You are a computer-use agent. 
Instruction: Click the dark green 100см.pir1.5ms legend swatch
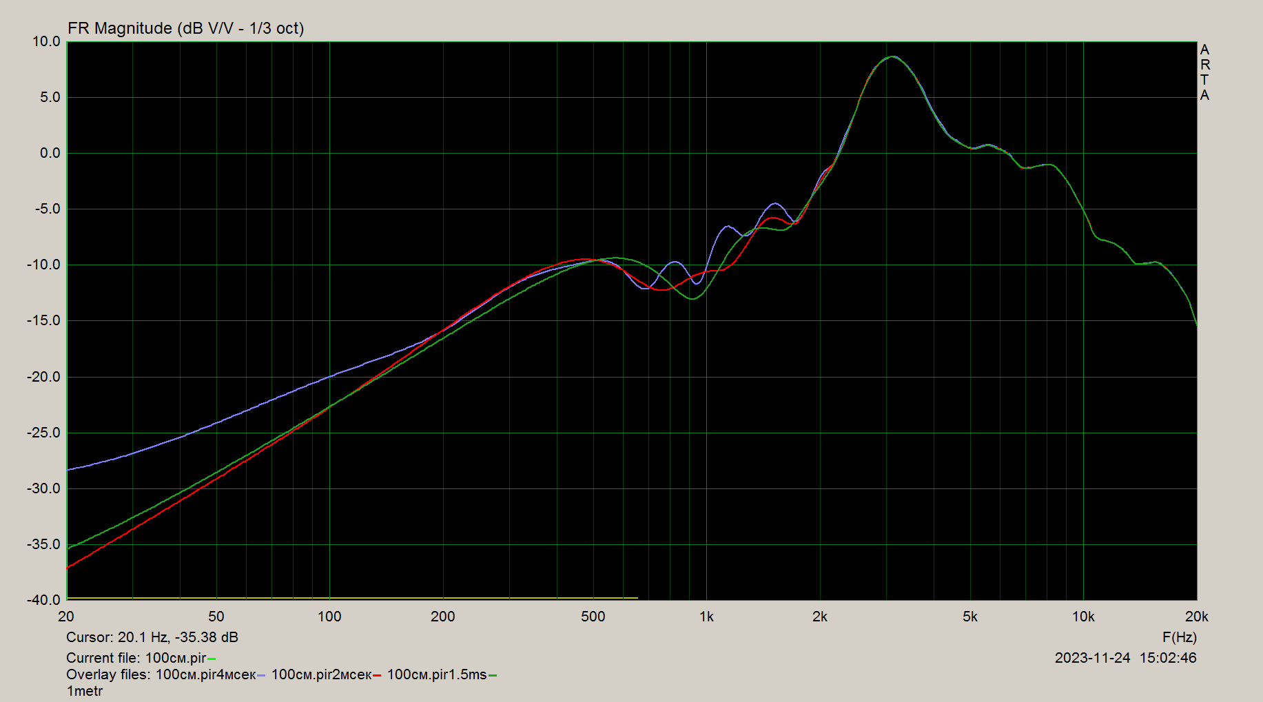pyautogui.click(x=493, y=676)
